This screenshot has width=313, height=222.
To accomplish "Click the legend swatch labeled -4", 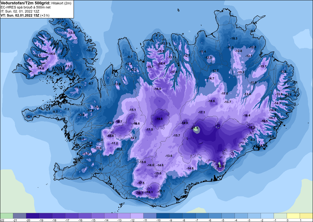I will point(241,216).
